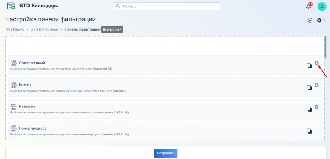Click the search field Поиск
The height and width of the screenshot is (159, 330).
166,6
